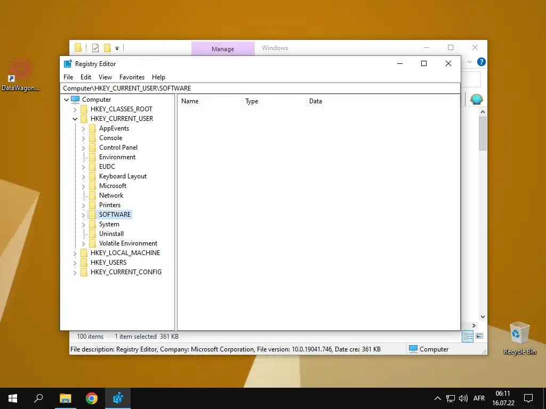Expand the File Explorer ribbon chevron
Viewport: 546px width, 409px height.
coord(469,62)
